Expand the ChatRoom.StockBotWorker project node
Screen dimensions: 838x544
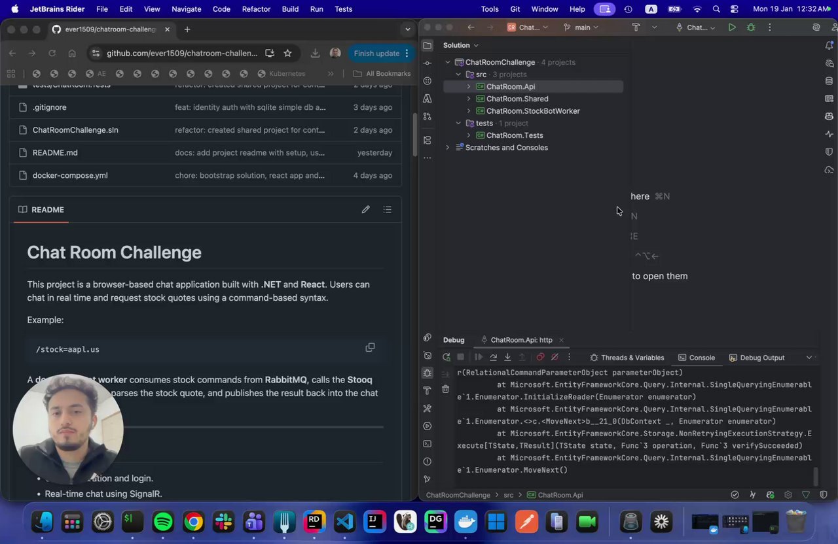click(469, 111)
